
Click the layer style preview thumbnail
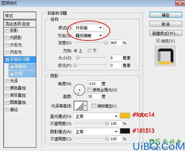pyautogui.click(x=165, y=56)
